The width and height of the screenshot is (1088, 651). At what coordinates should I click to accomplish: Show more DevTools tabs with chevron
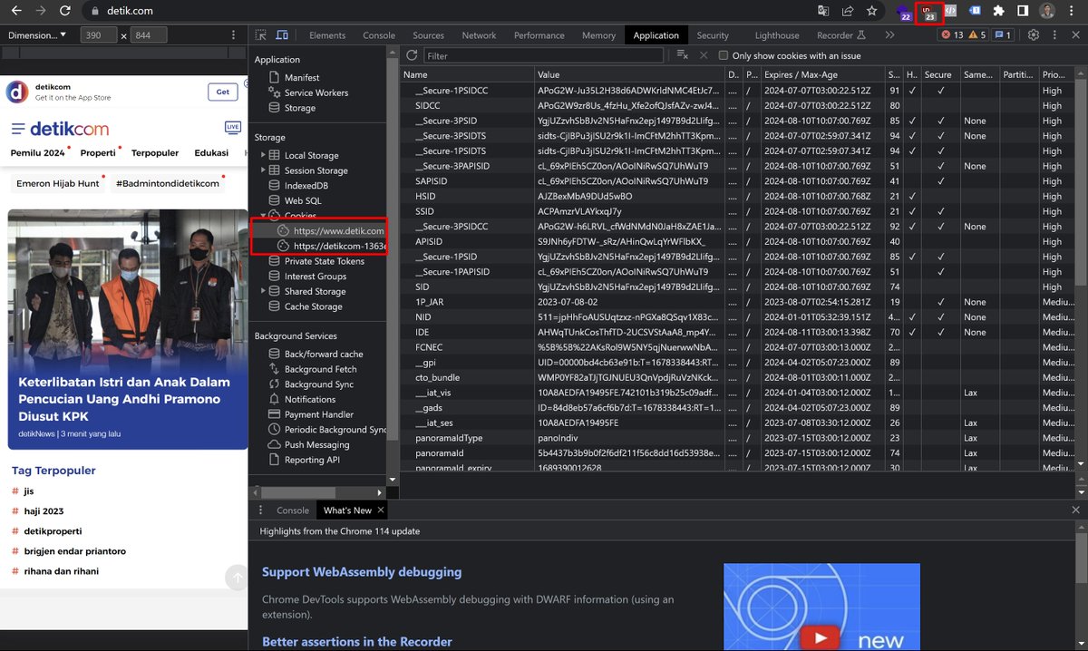point(889,35)
